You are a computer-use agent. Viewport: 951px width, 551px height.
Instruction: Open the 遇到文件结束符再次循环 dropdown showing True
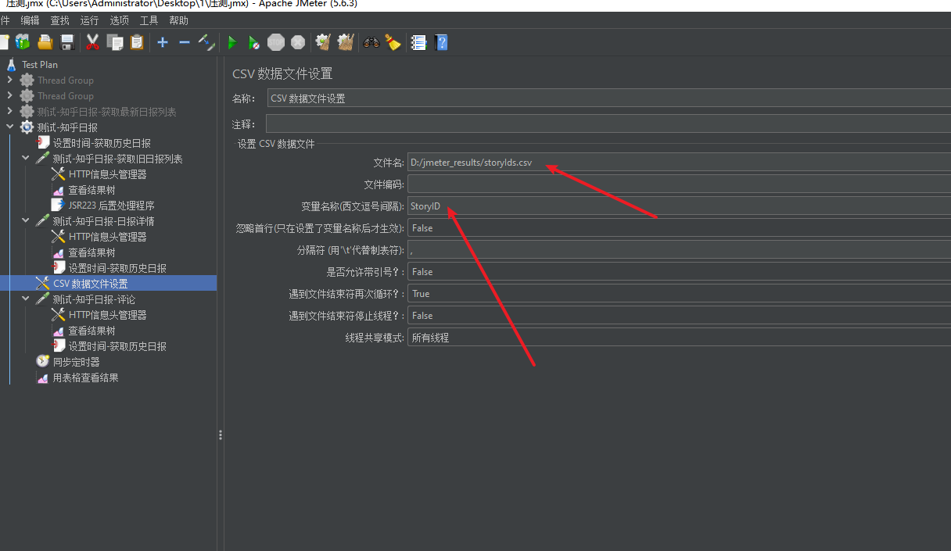(x=679, y=294)
